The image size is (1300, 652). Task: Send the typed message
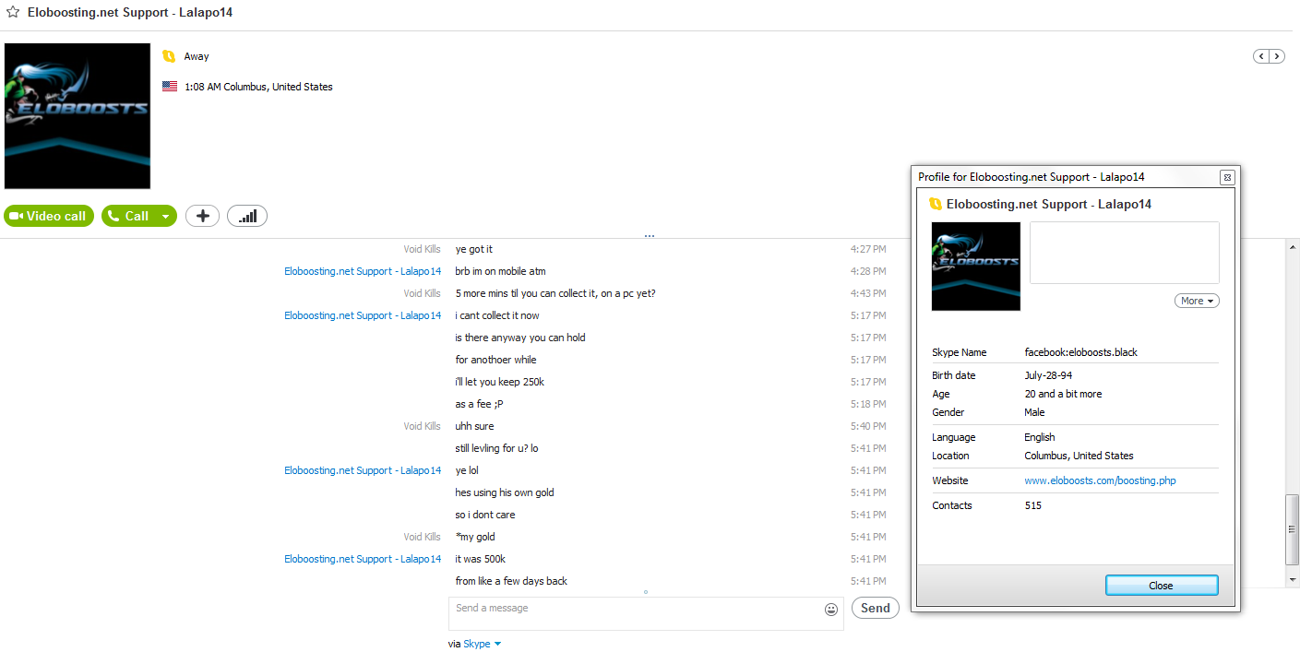pos(876,608)
